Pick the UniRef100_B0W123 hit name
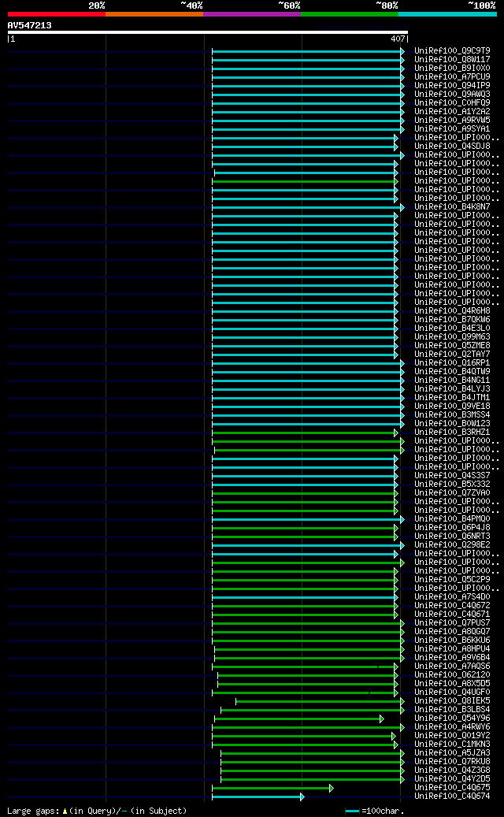 pos(452,424)
